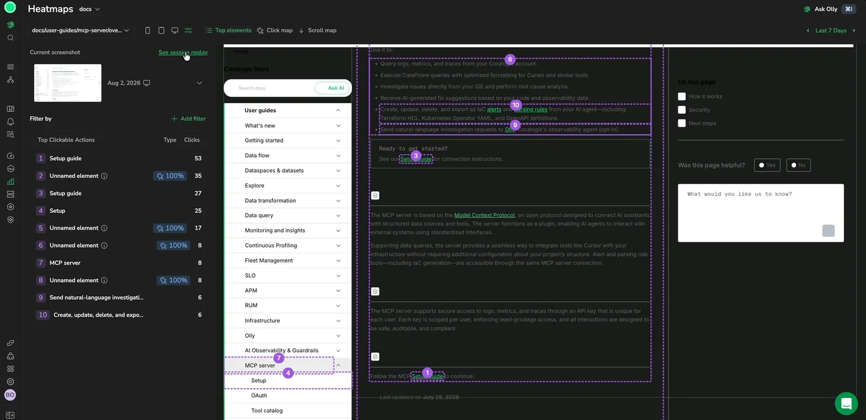The height and width of the screenshot is (420, 866).
Task: Click the gray feedback submit button
Action: [x=828, y=231]
